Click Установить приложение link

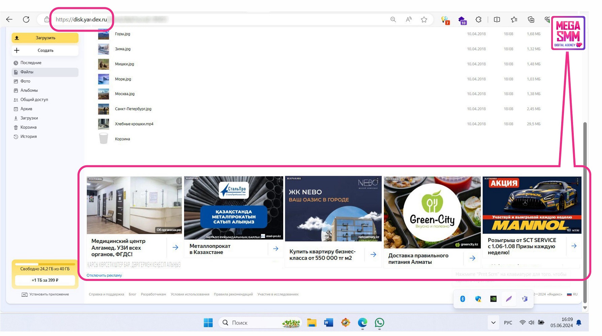45,295
